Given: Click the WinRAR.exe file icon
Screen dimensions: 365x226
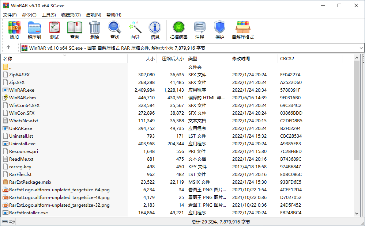Looking at the screenshot, I should point(5,90).
